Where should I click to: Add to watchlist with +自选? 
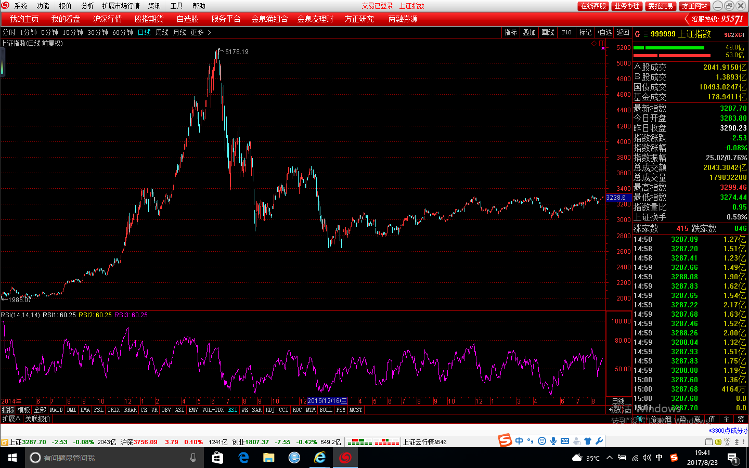pos(604,32)
